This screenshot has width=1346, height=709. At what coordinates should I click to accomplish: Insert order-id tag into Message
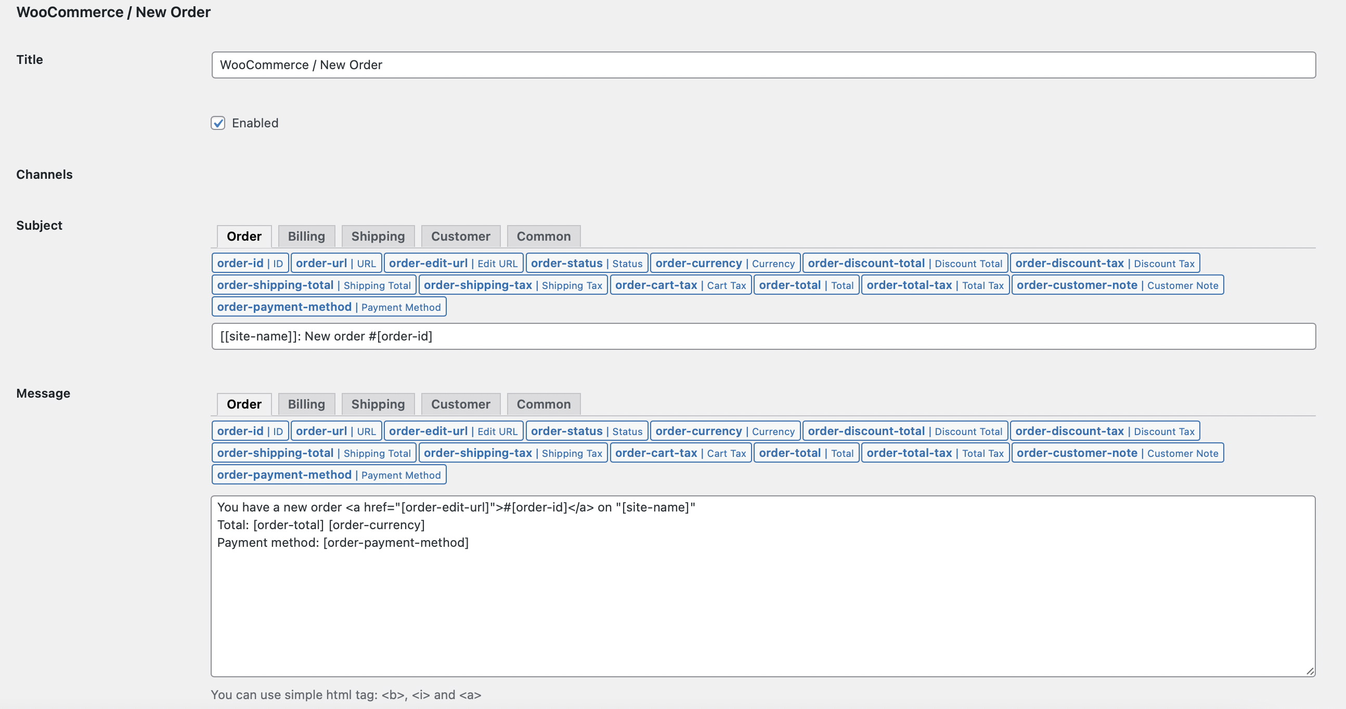tap(250, 431)
